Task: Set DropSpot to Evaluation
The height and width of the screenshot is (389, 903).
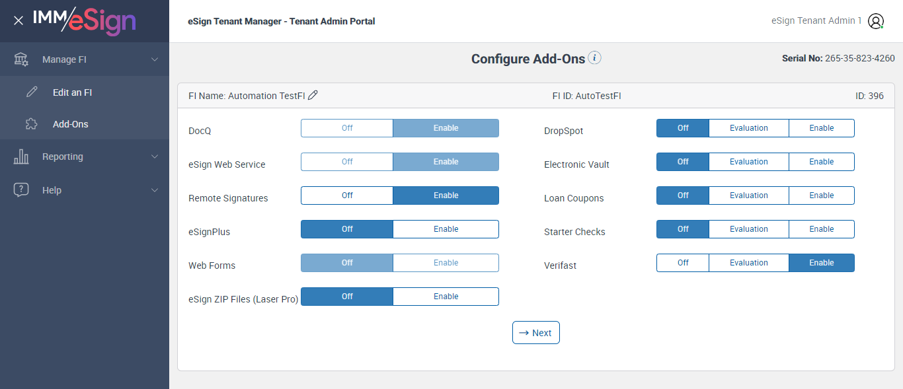Action: point(748,128)
